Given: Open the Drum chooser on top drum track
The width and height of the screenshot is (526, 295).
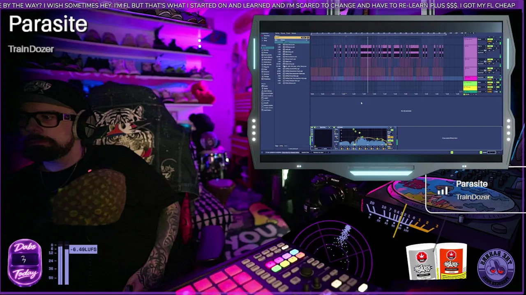Looking at the screenshot, I should pyautogui.click(x=482, y=39).
